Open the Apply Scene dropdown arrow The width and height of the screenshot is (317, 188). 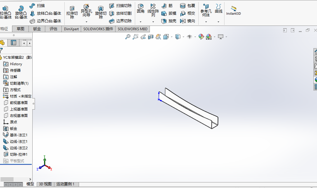(214, 37)
